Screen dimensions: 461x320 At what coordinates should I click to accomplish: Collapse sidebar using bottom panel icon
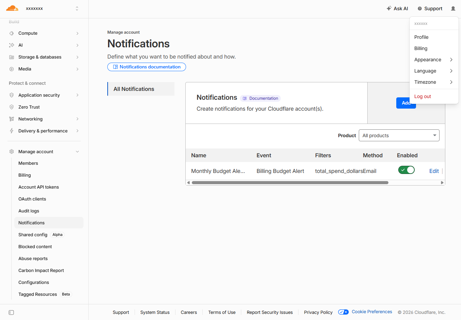(11, 313)
